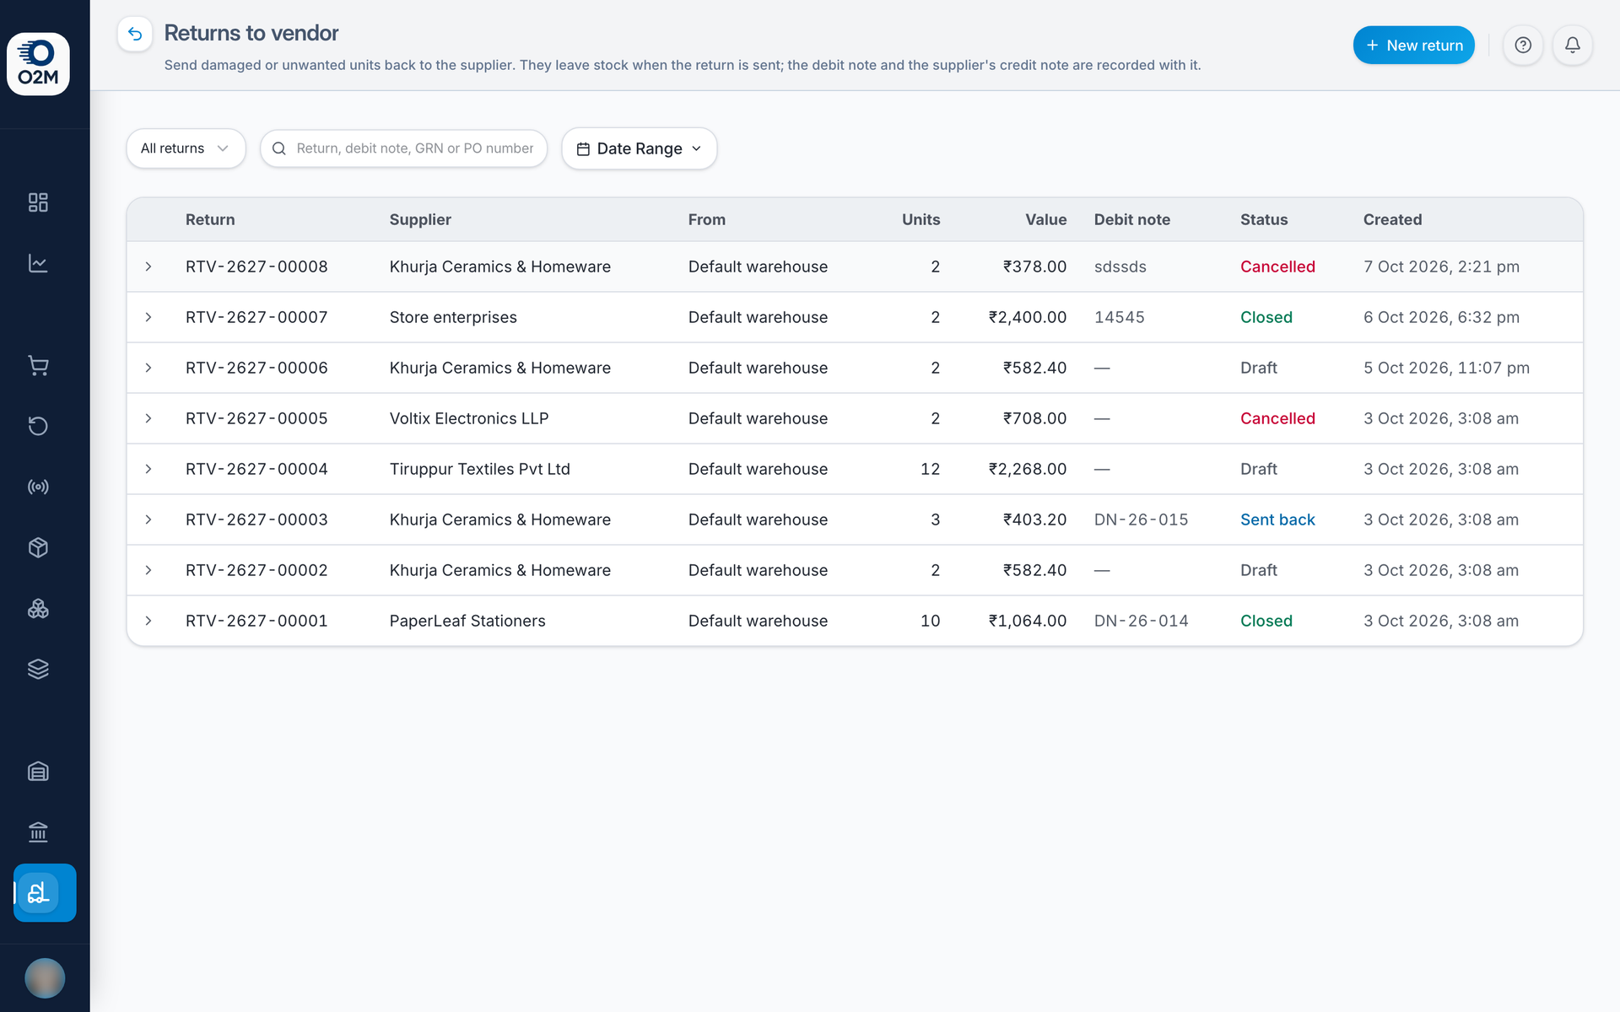The height and width of the screenshot is (1012, 1620).
Task: Click created date 7 Oct 2026, 2:21 pm
Action: coord(1441,266)
